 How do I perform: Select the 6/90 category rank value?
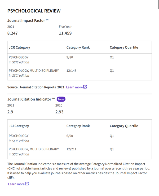(70, 136)
